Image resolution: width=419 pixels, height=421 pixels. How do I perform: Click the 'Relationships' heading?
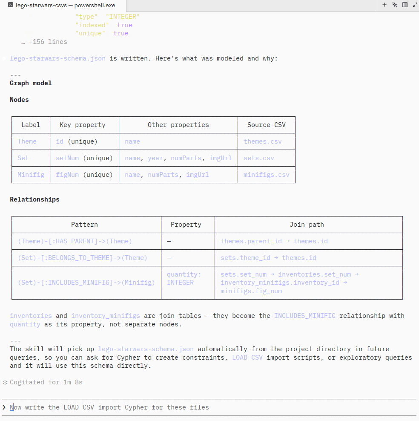(x=34, y=199)
